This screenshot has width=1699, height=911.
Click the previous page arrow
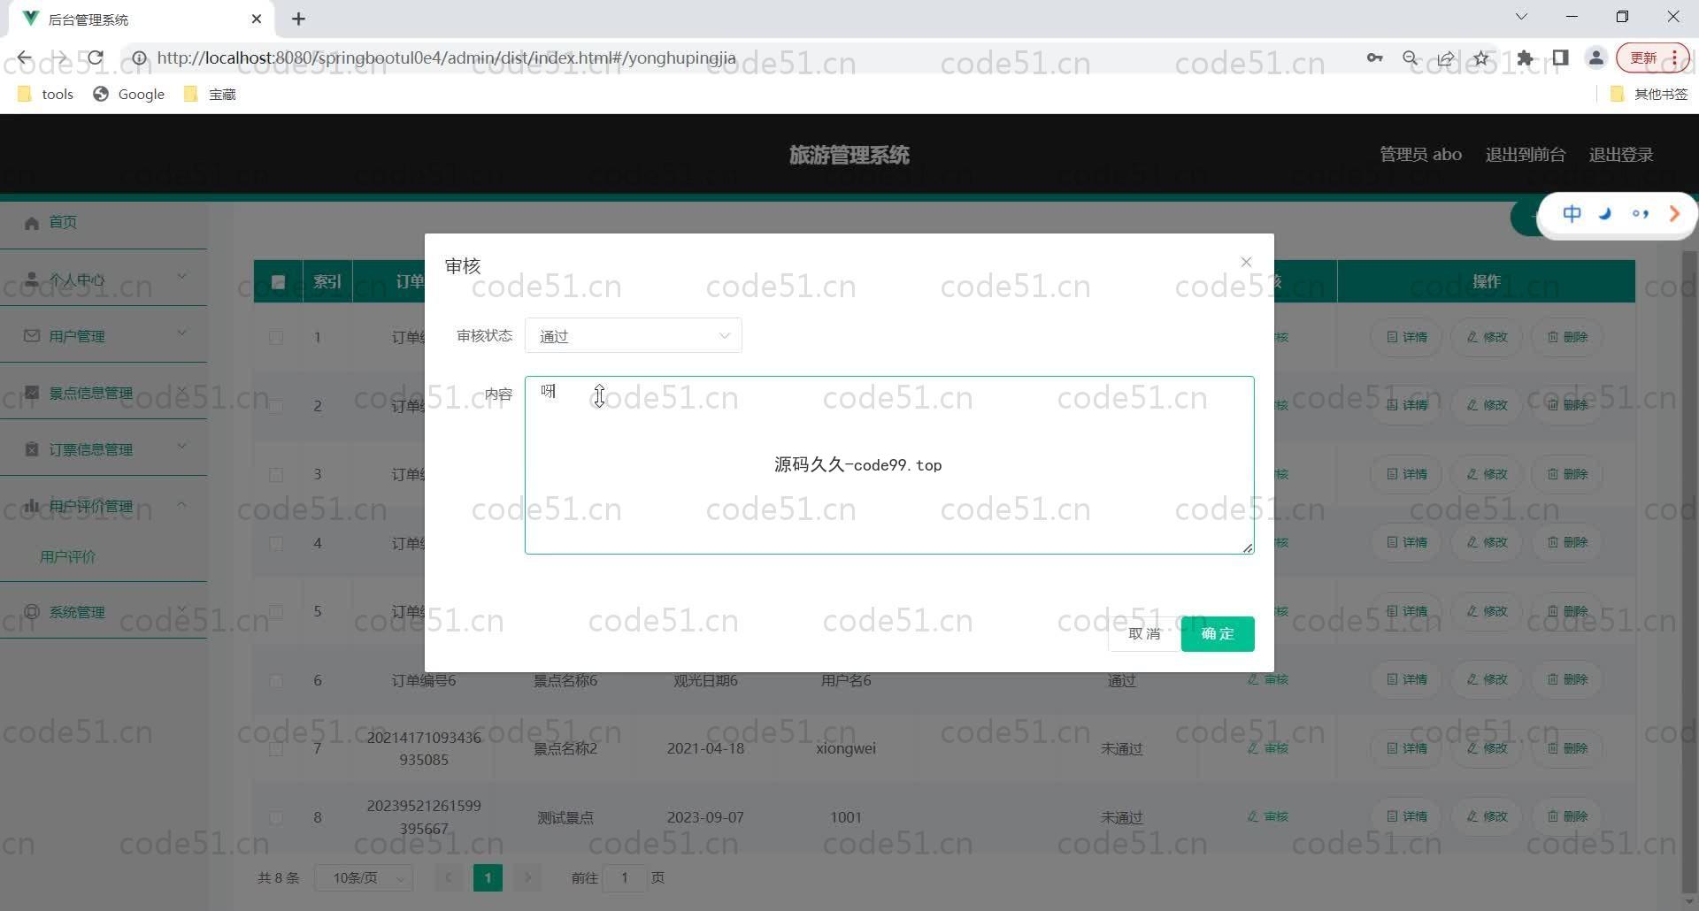(449, 878)
